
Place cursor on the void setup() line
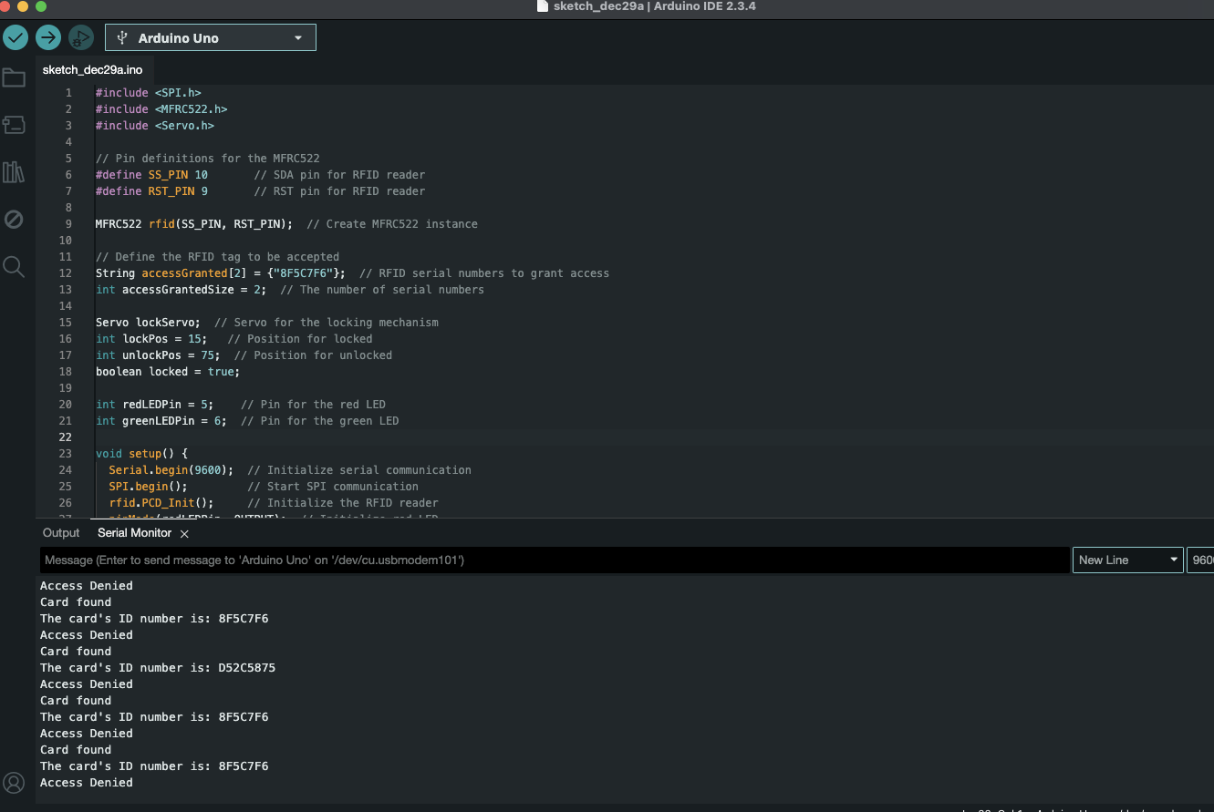tap(141, 454)
